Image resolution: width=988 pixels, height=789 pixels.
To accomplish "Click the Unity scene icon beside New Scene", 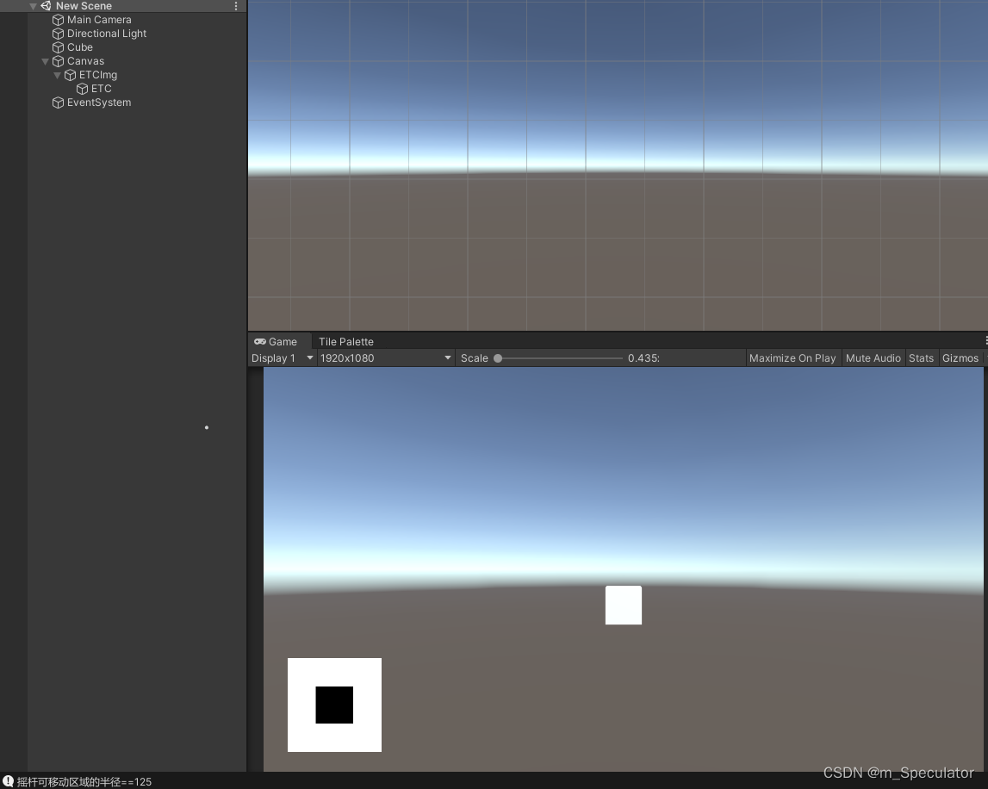I will coord(46,6).
